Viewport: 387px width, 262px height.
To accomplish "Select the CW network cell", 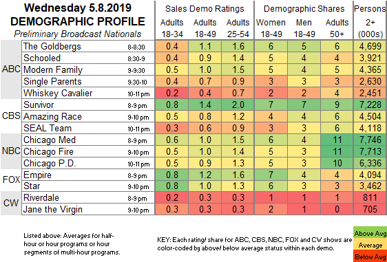I will coord(11,203).
